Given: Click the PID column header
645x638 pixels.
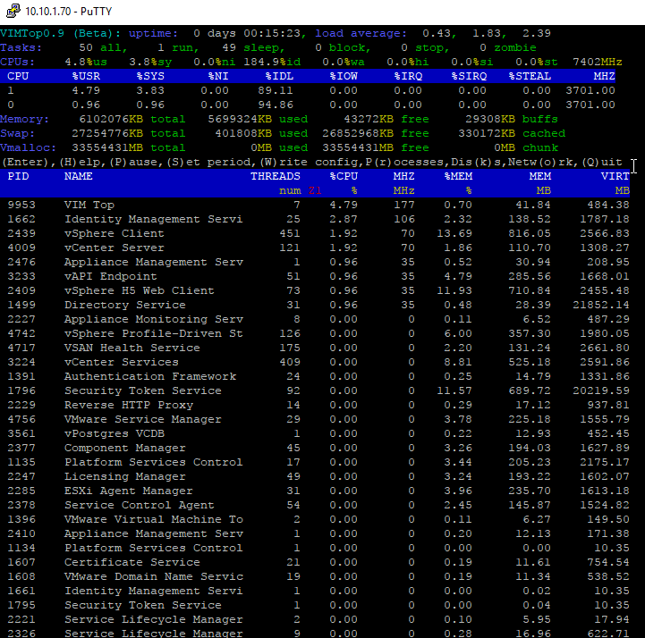Looking at the screenshot, I should [x=18, y=176].
